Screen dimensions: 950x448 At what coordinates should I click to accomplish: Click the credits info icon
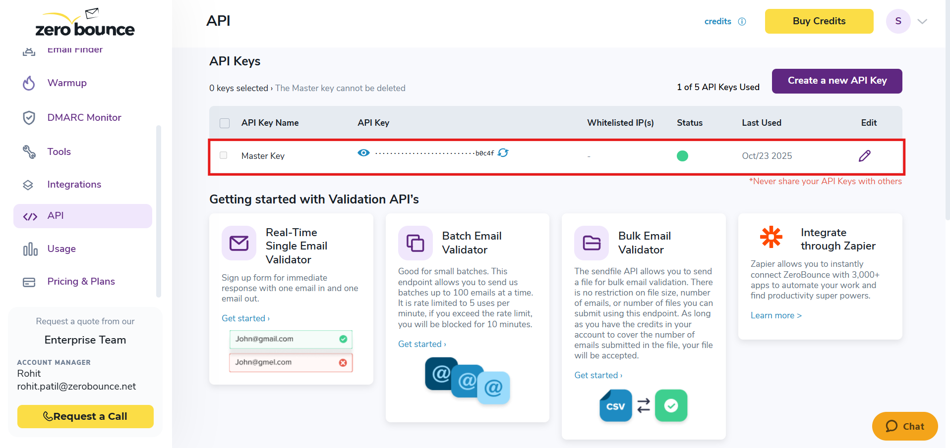pos(742,21)
